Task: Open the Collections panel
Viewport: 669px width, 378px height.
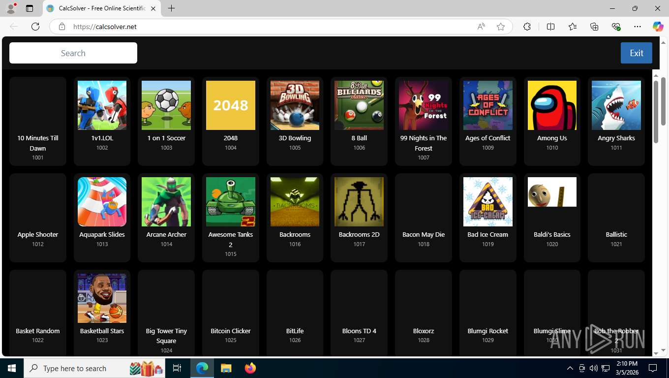Action: (594, 27)
